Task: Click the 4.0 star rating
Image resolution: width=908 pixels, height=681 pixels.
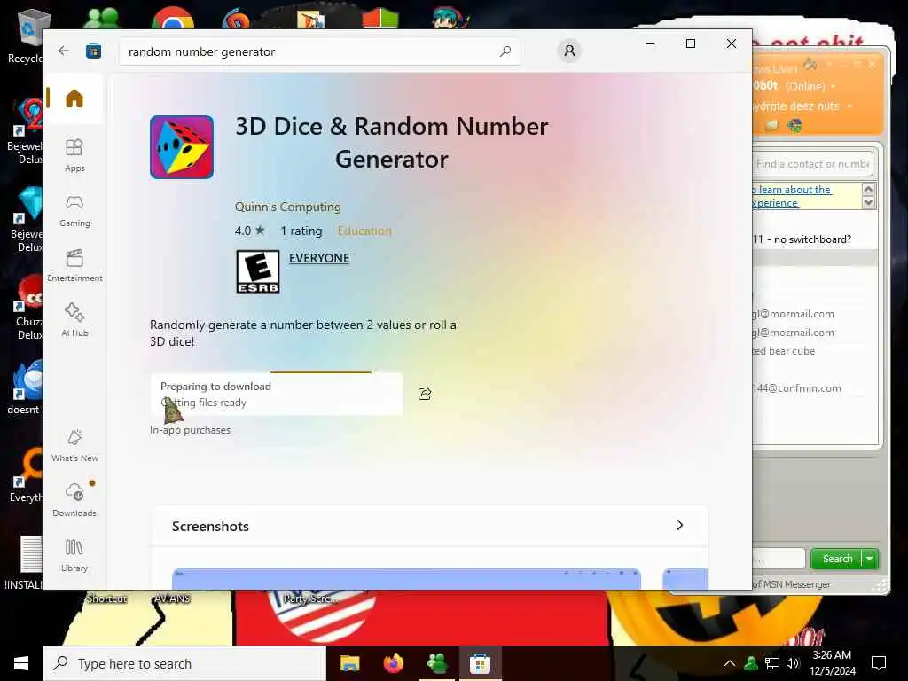Action: pyautogui.click(x=249, y=231)
